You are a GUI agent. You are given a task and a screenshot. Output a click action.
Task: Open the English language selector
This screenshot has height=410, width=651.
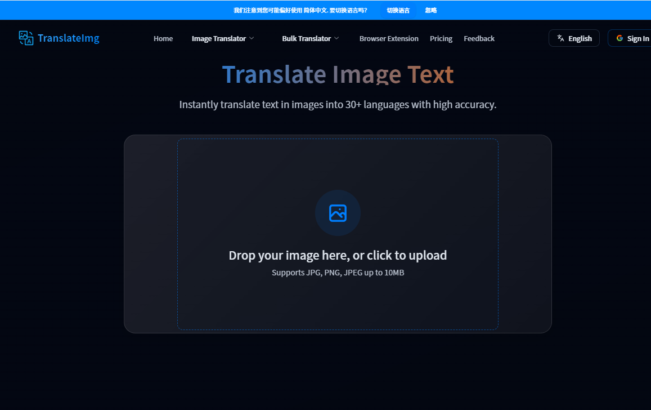coord(580,38)
